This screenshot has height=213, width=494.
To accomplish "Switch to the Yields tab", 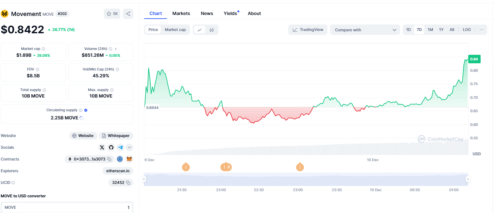I will click(x=231, y=13).
